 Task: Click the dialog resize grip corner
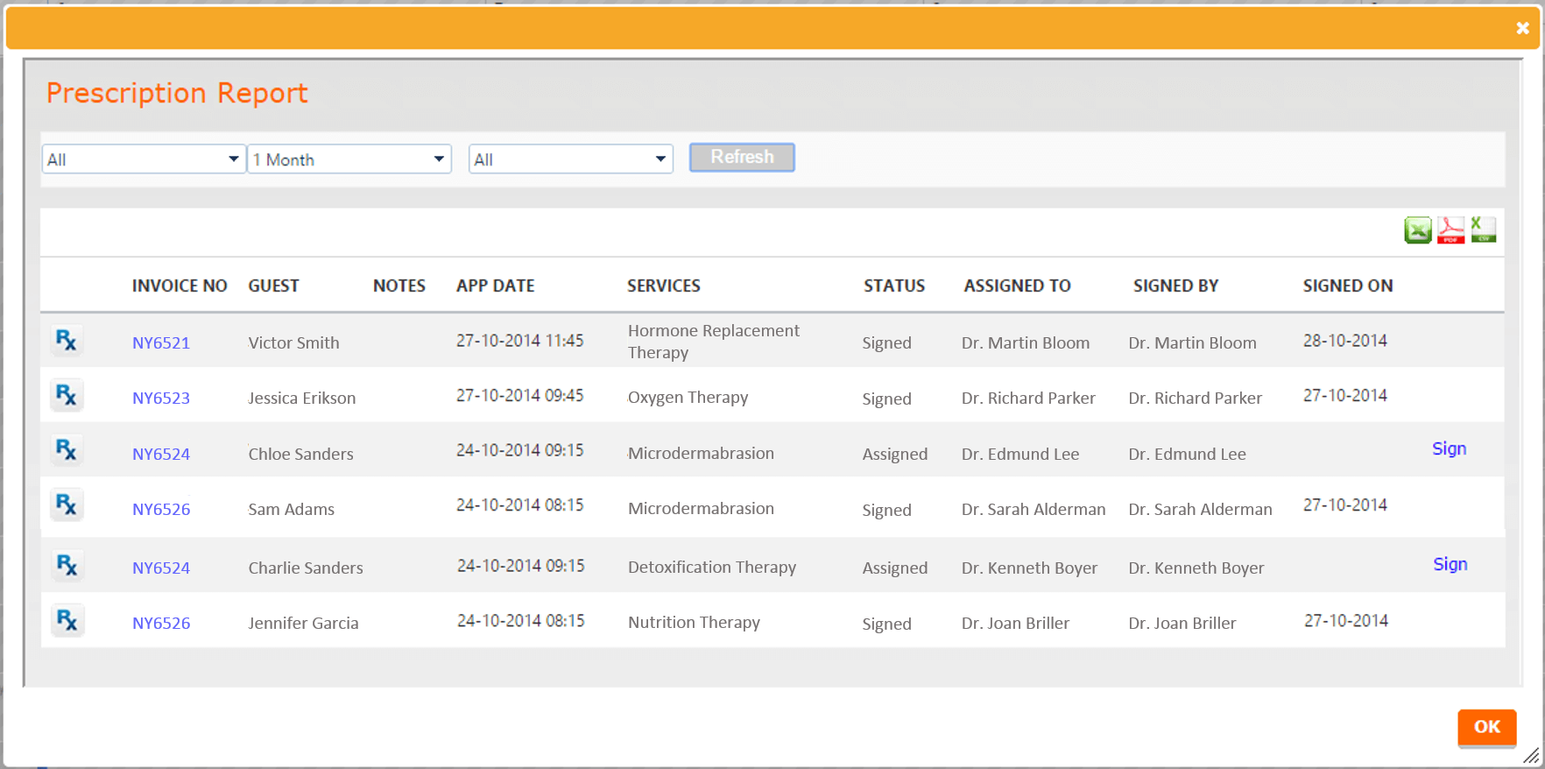coord(1531,755)
